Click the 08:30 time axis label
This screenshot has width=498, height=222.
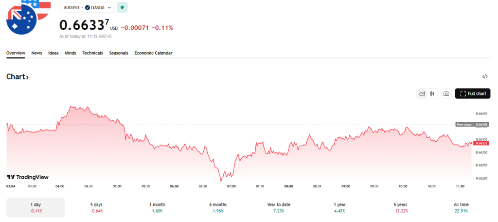(317, 186)
